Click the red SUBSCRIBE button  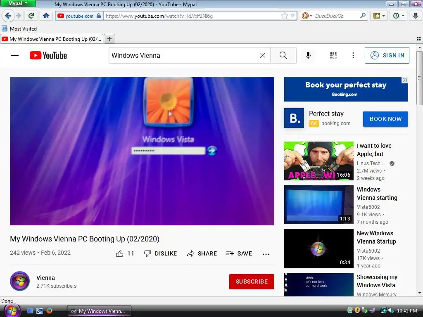(252, 282)
